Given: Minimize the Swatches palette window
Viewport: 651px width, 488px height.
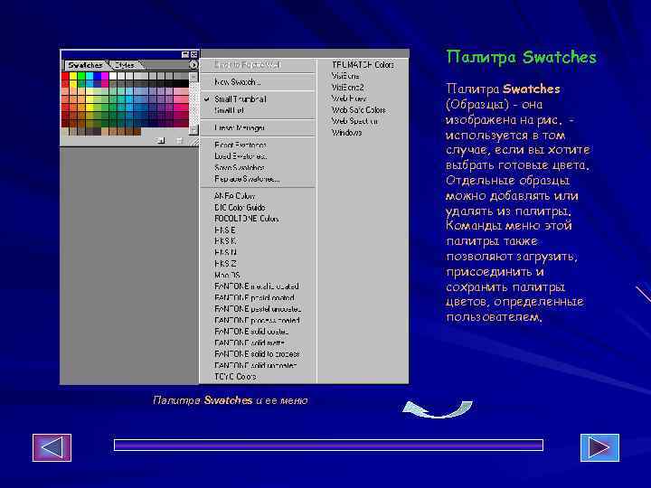Looking at the screenshot, I should pyautogui.click(x=185, y=54).
